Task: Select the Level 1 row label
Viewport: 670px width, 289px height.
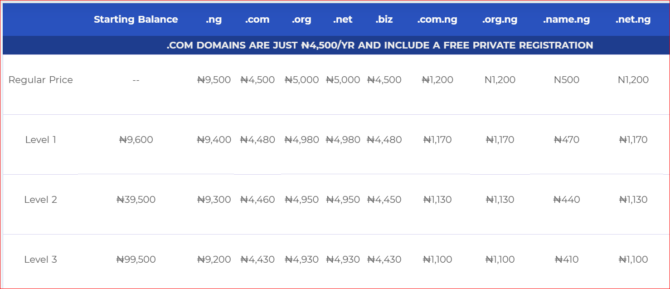Action: point(41,140)
